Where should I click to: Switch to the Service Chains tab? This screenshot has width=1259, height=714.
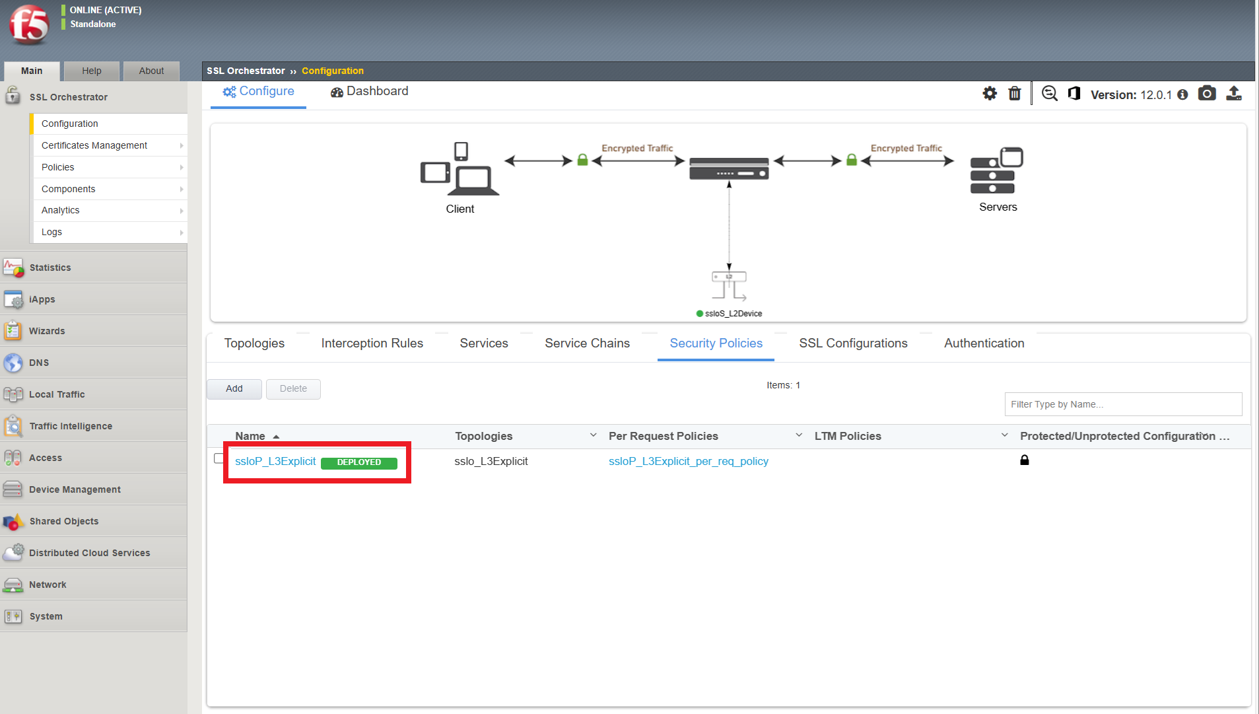coord(588,343)
